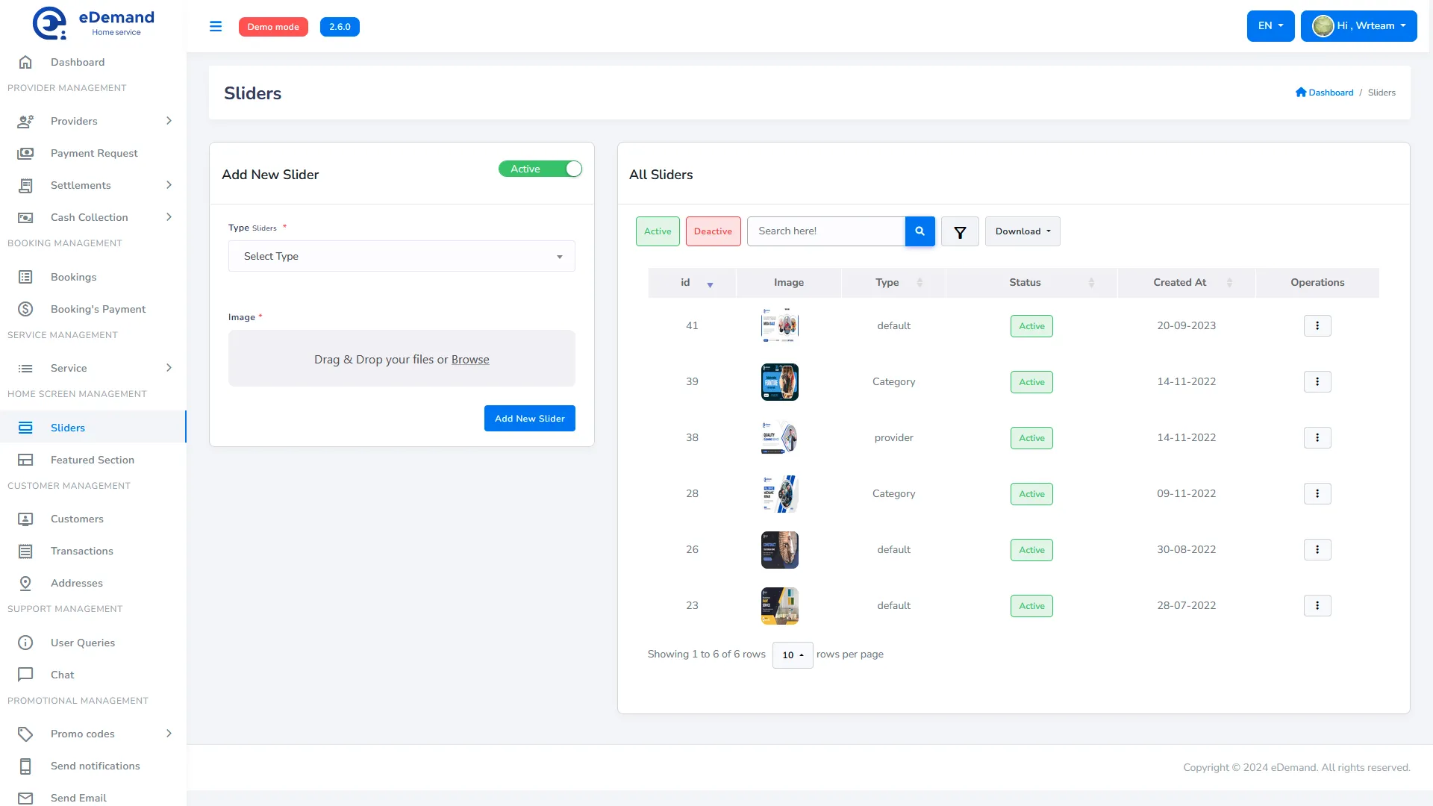Open the rows per page dropdown

[793, 655]
